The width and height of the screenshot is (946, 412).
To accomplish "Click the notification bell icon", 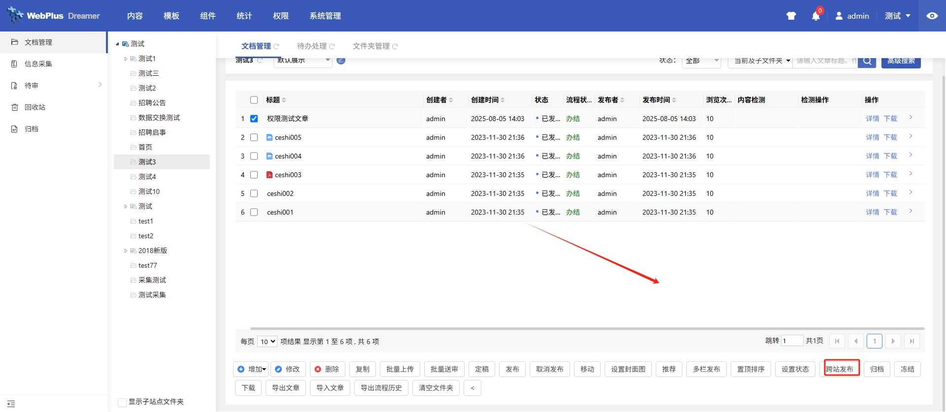I will (815, 16).
